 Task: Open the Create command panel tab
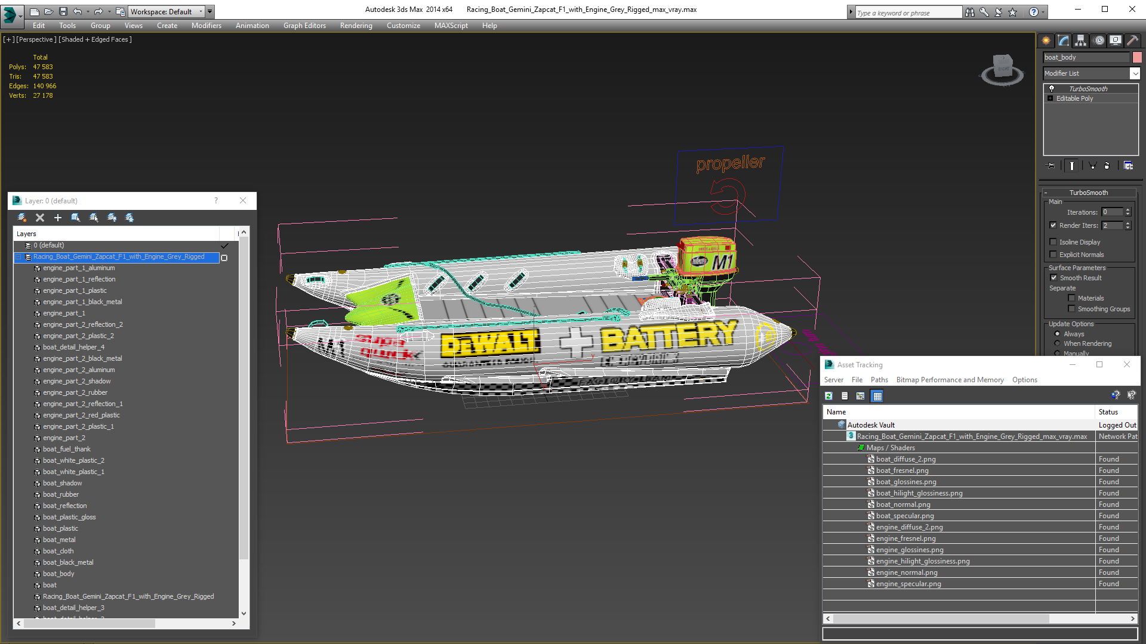pyautogui.click(x=1046, y=41)
